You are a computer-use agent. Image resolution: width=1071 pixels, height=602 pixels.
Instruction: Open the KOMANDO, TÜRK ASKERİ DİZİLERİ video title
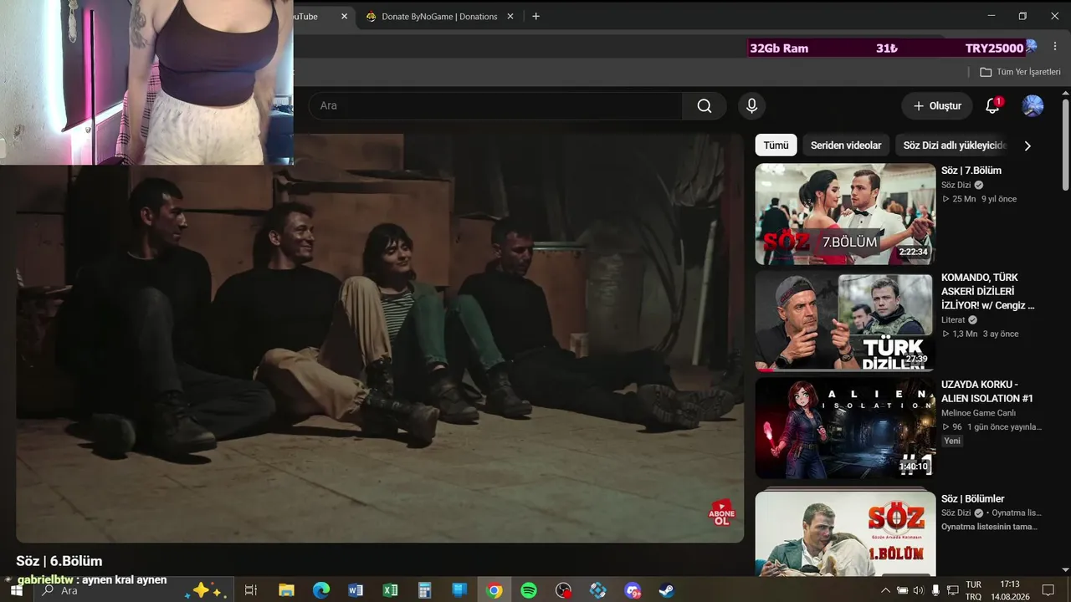pyautogui.click(x=988, y=291)
